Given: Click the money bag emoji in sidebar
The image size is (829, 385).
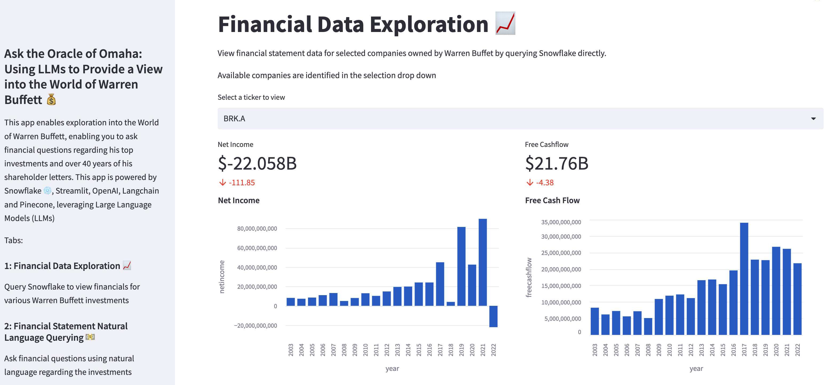Looking at the screenshot, I should tap(51, 100).
